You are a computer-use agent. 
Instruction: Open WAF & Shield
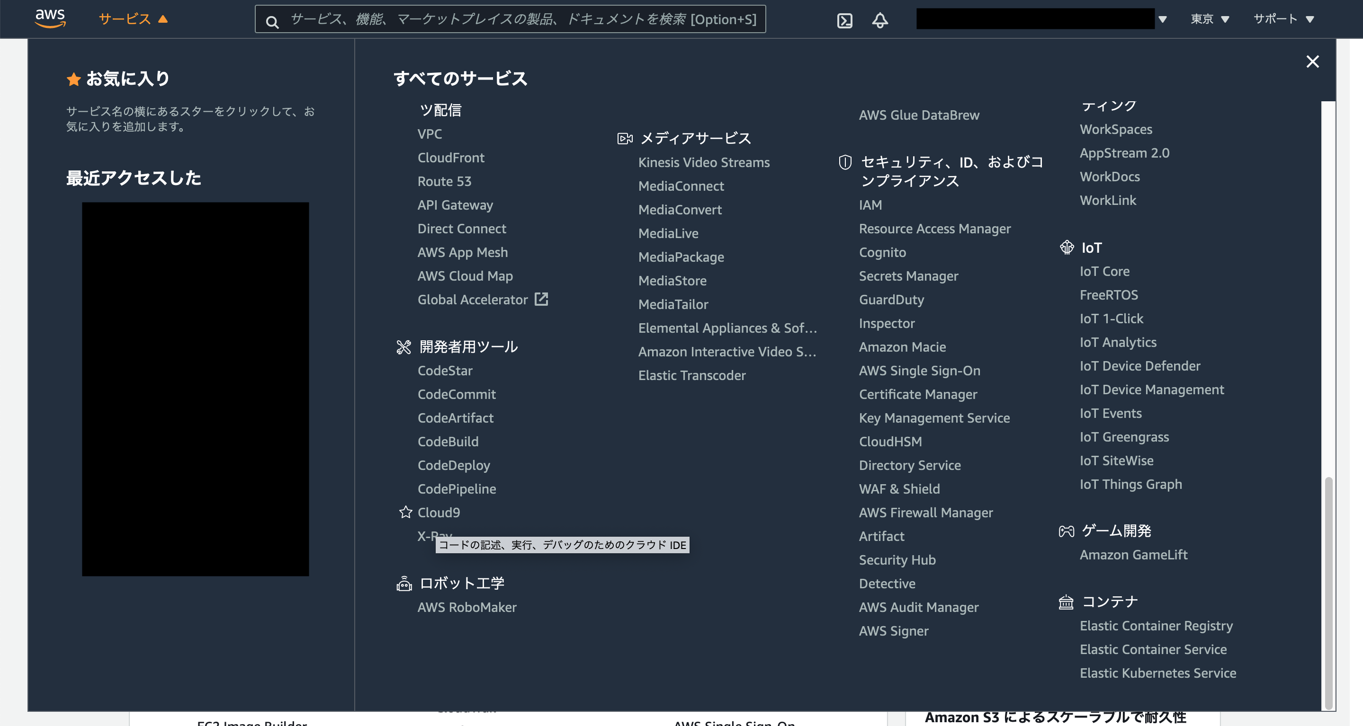click(x=899, y=489)
